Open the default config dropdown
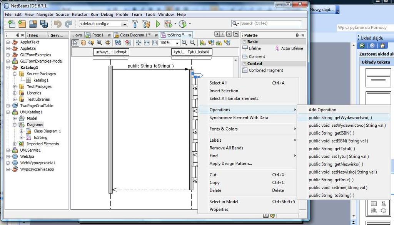Image resolution: width=394 pixels, height=225 pixels. 124,24
